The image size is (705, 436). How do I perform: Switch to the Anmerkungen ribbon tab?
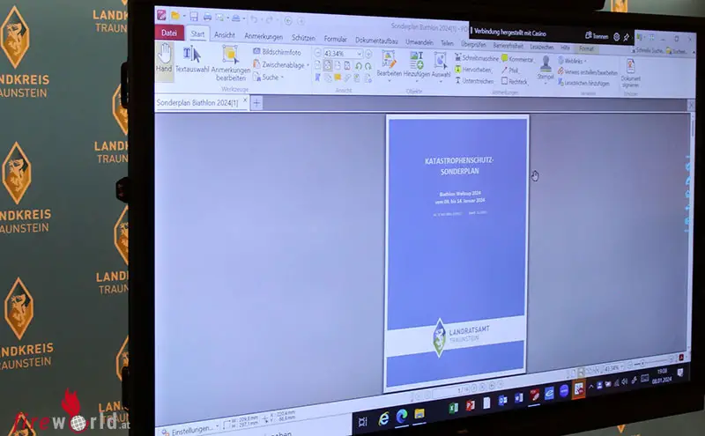click(x=263, y=37)
